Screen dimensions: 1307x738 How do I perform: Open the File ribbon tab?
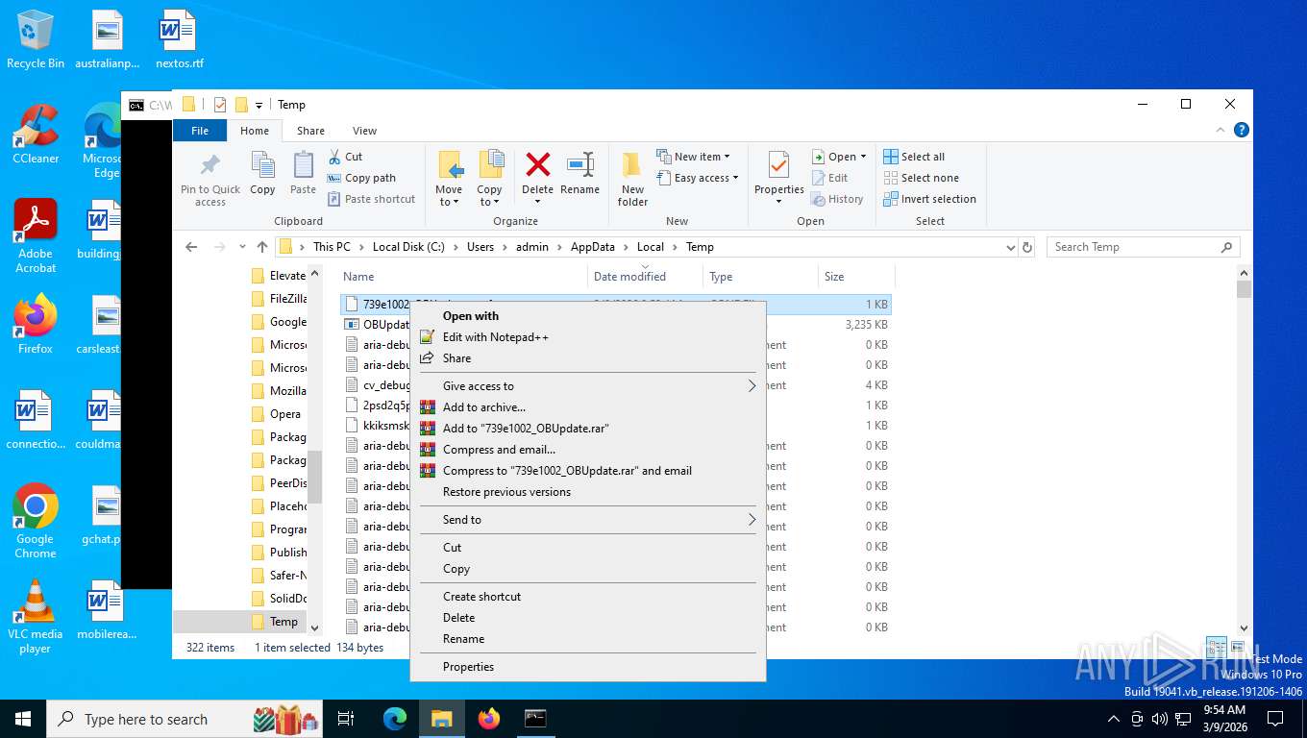click(x=200, y=131)
